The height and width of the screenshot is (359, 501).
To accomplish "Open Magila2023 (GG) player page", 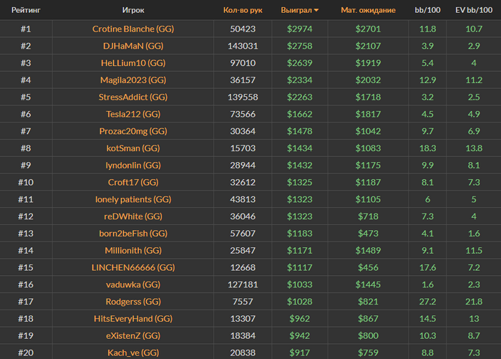I will point(133,80).
